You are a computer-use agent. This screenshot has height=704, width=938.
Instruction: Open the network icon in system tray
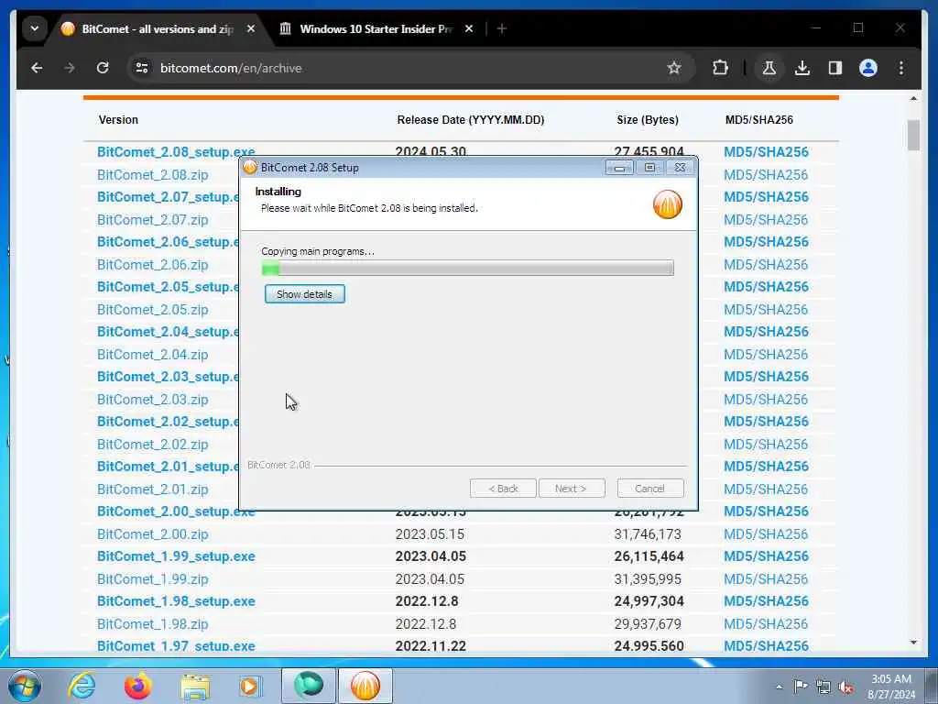823,687
